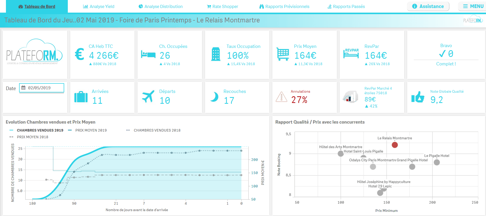The height and width of the screenshot is (216, 486).
Task: Click the Assistance button
Action: coord(428,6)
